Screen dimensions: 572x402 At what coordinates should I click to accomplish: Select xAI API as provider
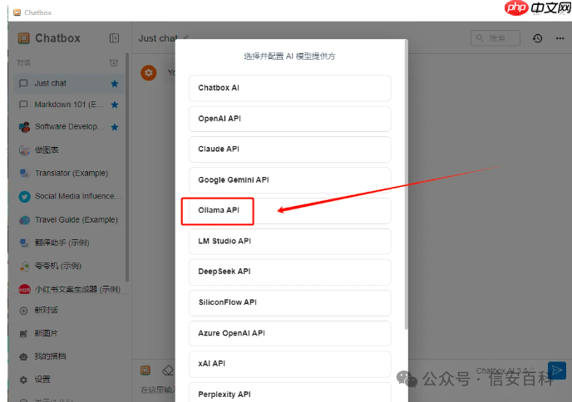(289, 364)
